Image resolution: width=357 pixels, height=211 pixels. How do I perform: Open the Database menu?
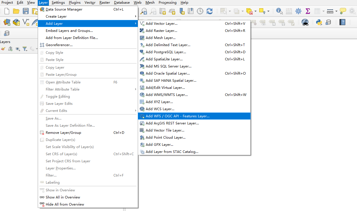(x=122, y=3)
